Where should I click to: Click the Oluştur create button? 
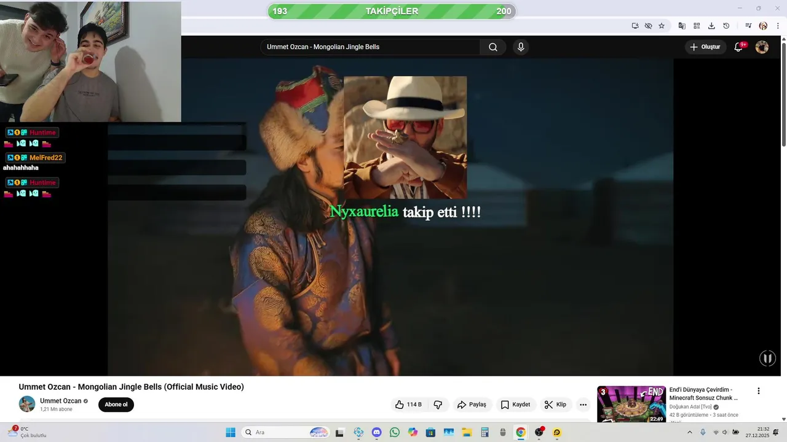click(705, 47)
